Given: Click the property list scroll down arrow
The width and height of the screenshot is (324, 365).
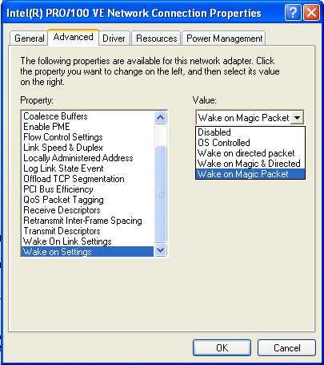Looking at the screenshot, I should point(160,250).
